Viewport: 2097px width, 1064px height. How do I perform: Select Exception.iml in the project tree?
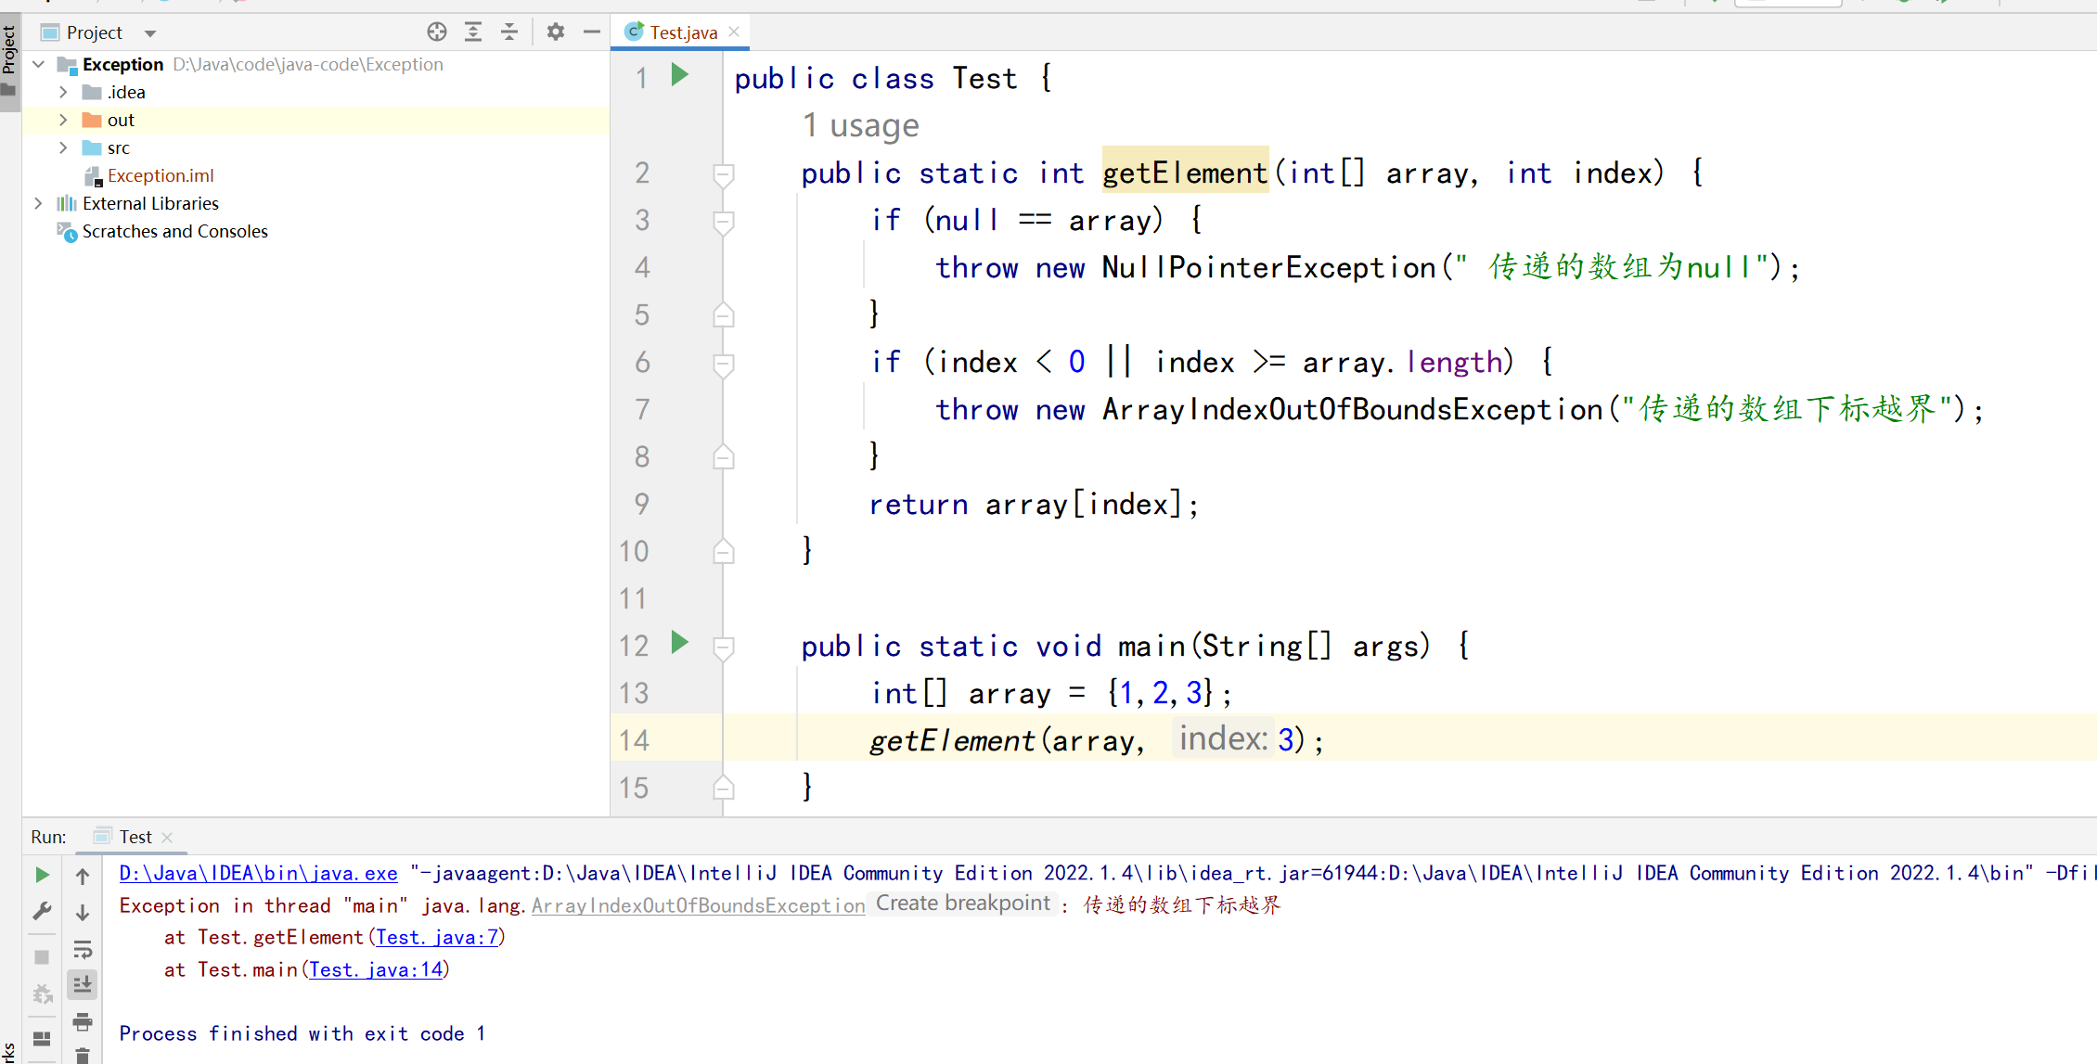161,175
